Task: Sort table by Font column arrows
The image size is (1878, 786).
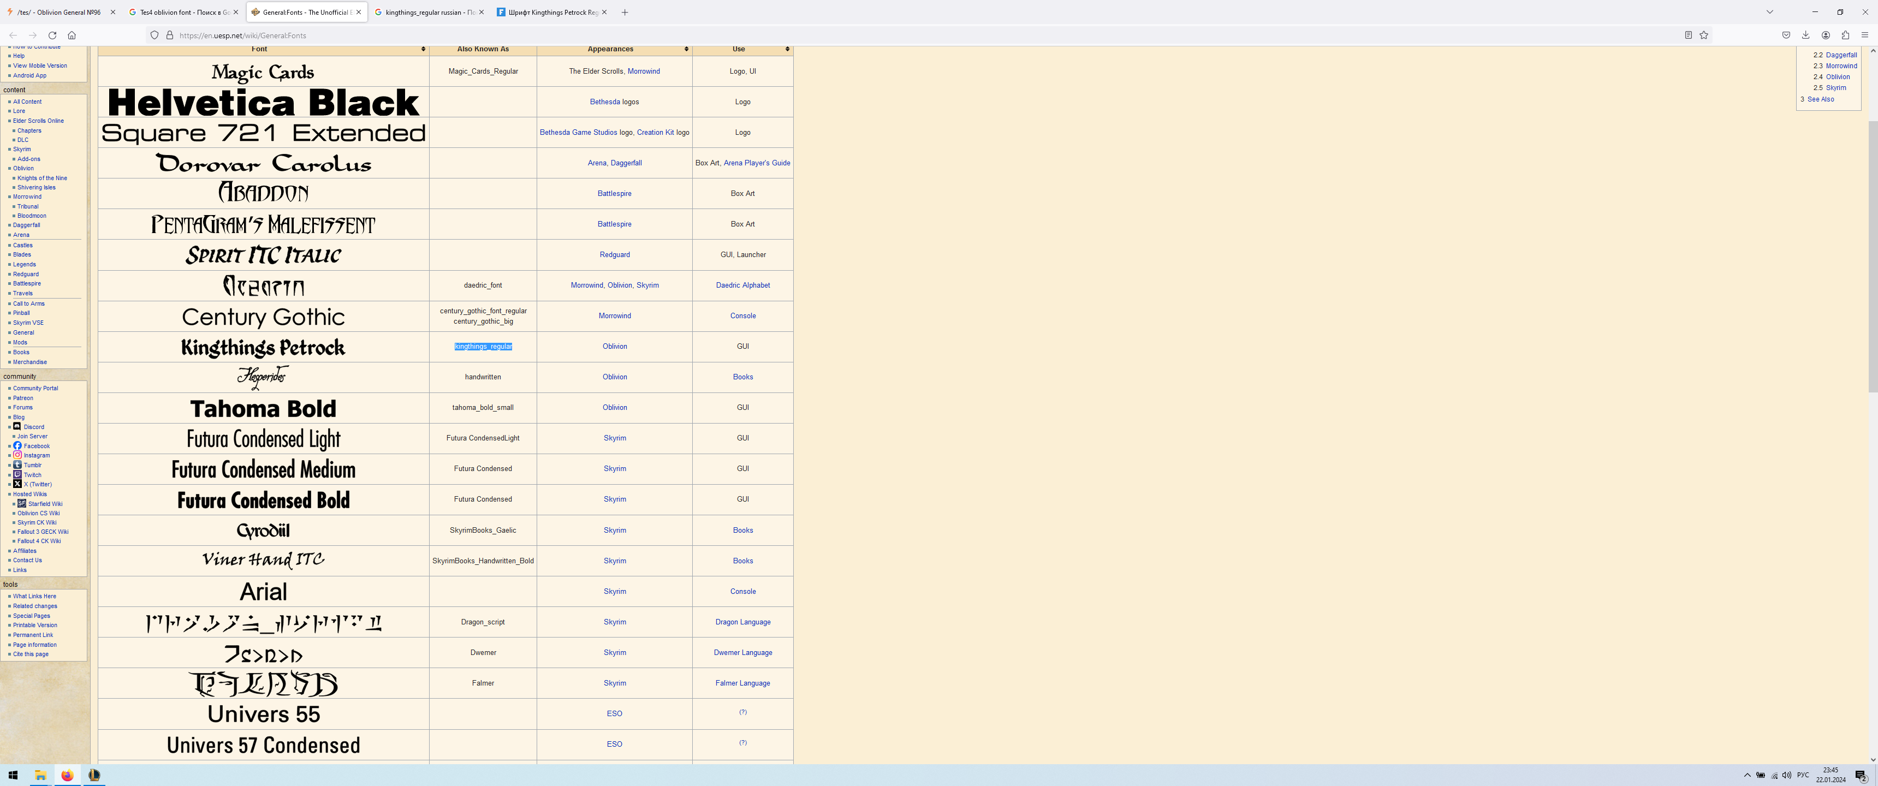Action: [423, 50]
